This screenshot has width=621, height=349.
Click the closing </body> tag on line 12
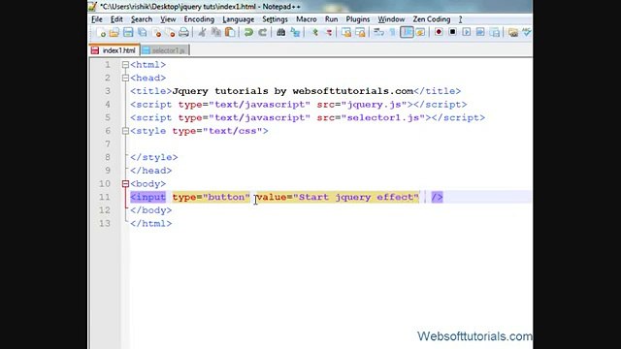151,210
